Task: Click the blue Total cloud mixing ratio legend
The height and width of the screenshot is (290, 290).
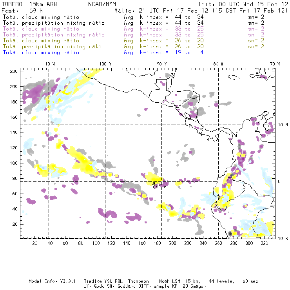Action: (41, 53)
